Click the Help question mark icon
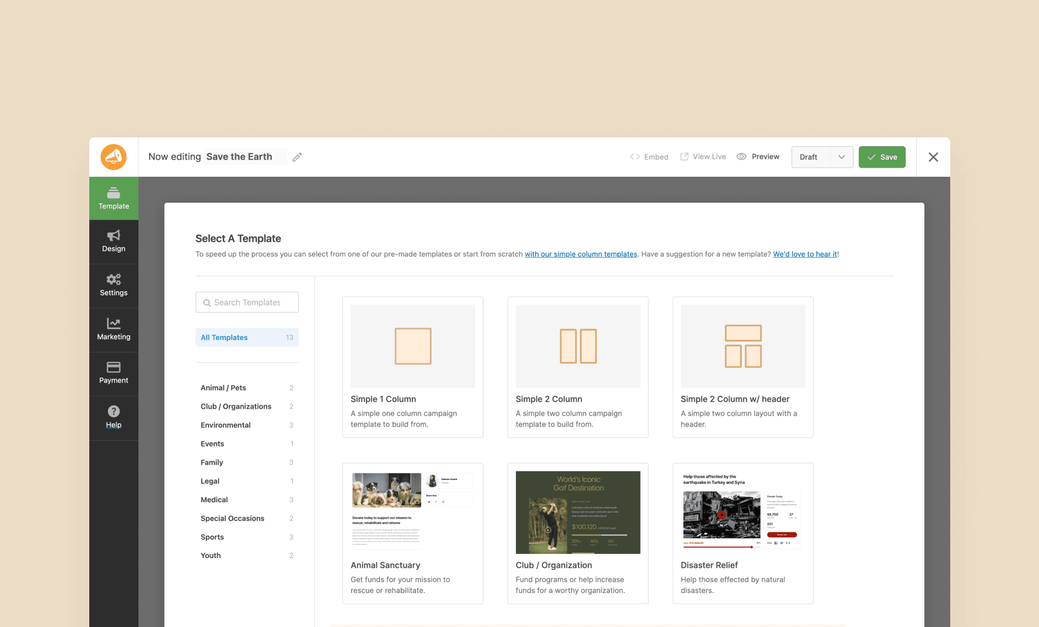This screenshot has width=1039, height=627. 114,411
